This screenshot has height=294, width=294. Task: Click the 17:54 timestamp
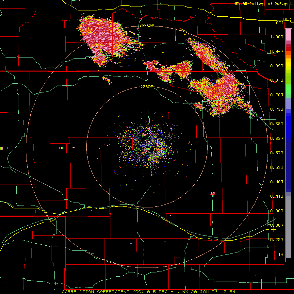click(228, 292)
